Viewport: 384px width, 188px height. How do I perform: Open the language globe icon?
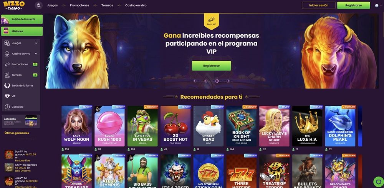pos(377,5)
